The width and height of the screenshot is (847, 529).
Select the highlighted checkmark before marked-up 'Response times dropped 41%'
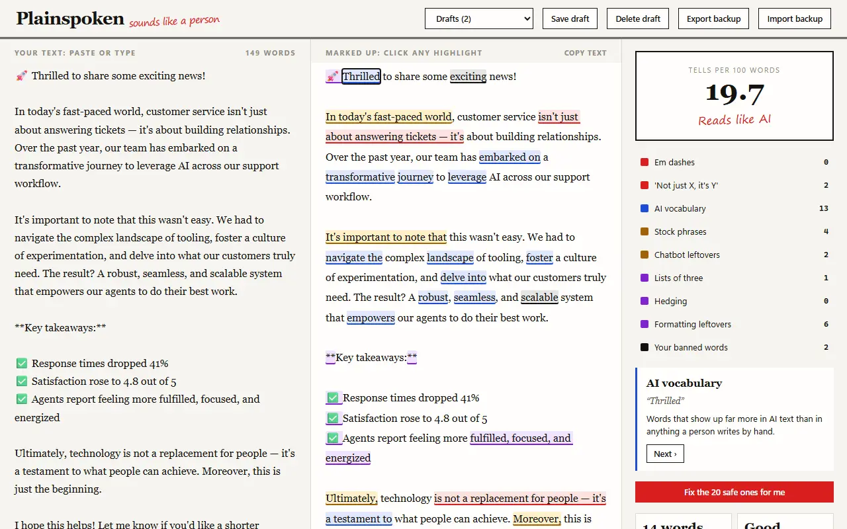(334, 398)
